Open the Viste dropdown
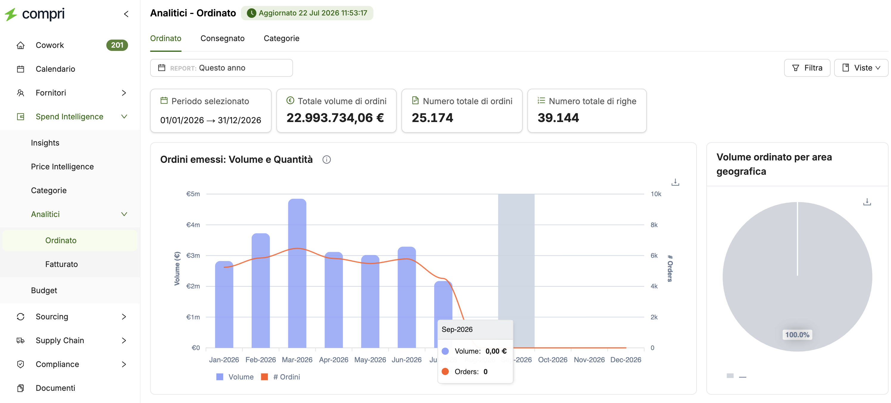891x403 pixels. pos(861,68)
